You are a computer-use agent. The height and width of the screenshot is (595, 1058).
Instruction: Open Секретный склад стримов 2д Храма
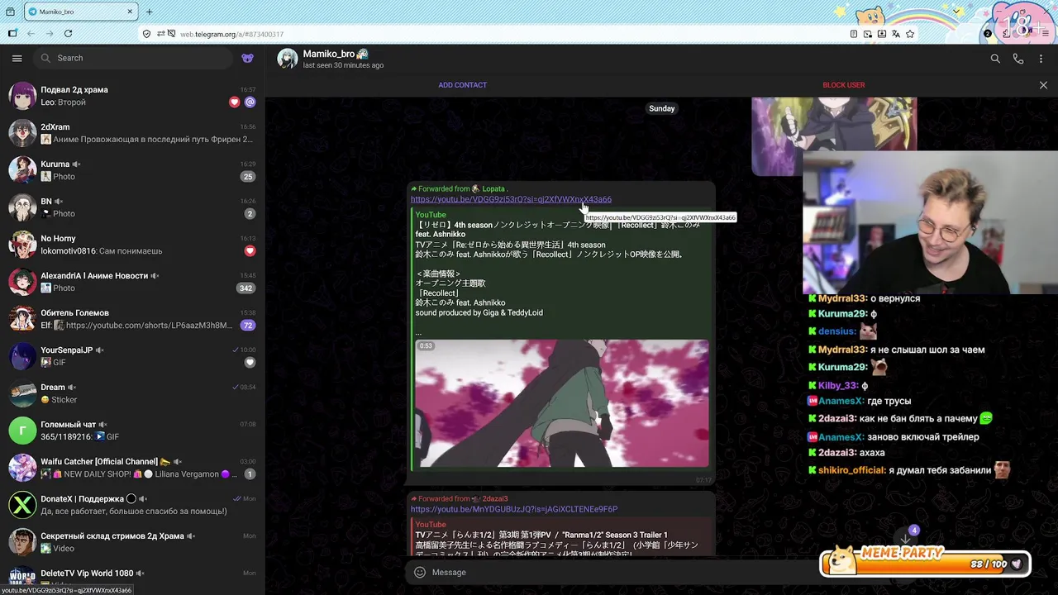132,542
